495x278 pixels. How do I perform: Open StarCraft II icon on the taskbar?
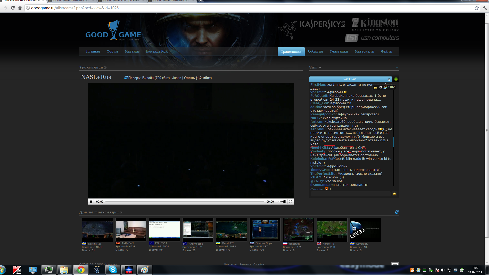tap(97, 270)
